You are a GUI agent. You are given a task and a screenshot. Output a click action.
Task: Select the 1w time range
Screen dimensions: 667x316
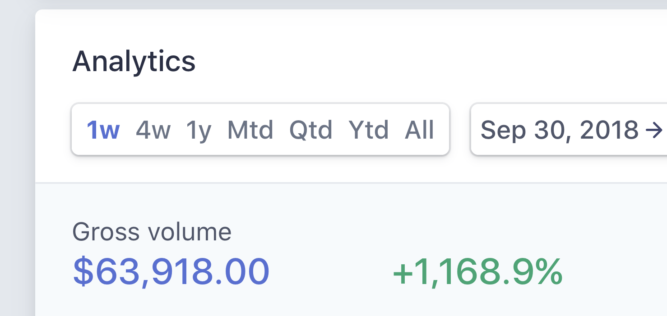tap(103, 130)
